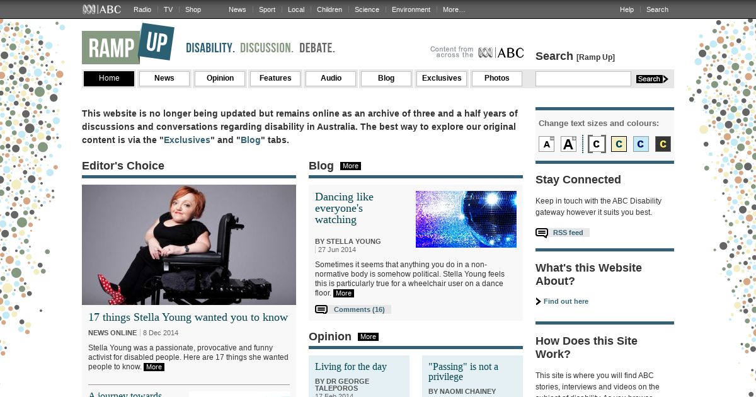Click Help in the top bar
756x397 pixels.
[627, 9]
